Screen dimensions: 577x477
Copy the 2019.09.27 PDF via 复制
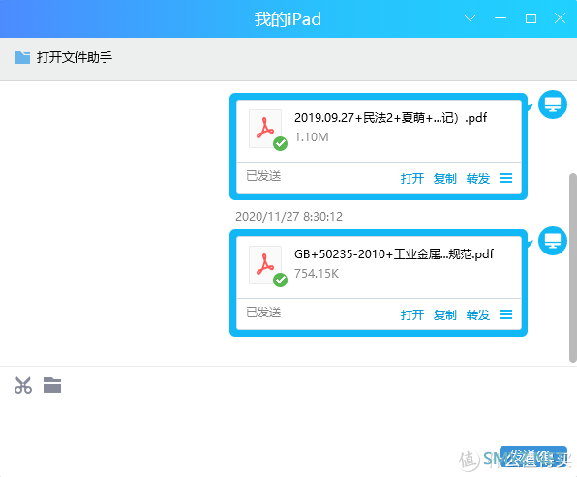pos(445,179)
